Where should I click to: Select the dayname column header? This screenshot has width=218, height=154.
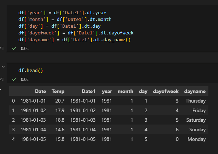coord(195,91)
